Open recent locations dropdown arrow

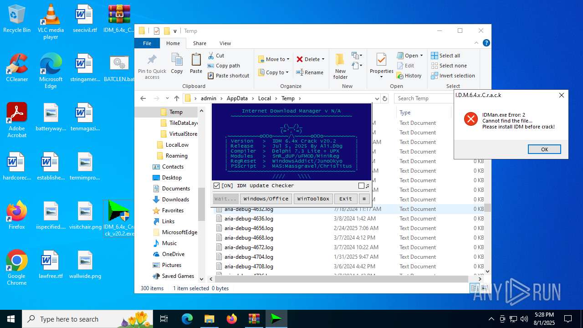pos(167,98)
